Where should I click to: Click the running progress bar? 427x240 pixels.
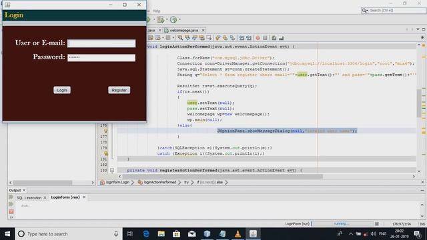pos(342,224)
